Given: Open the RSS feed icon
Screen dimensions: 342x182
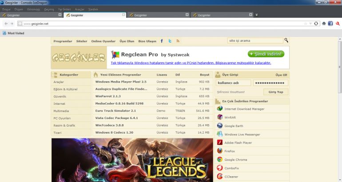Looking at the screenshot, I should [178, 41].
